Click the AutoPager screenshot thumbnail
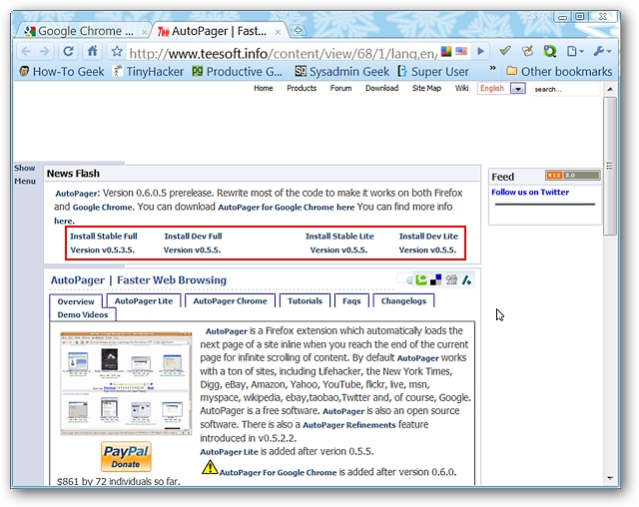This screenshot has width=639, height=507. point(126,383)
